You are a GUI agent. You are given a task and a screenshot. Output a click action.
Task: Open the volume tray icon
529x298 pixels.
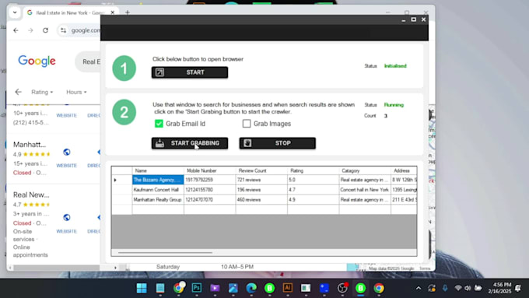pos(468,288)
